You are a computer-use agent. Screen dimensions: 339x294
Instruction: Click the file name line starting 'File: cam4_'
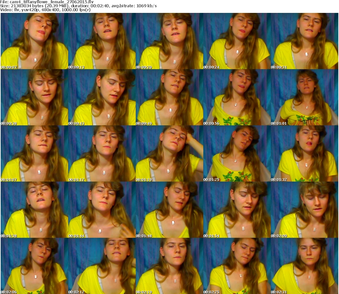pyautogui.click(x=47, y=2)
